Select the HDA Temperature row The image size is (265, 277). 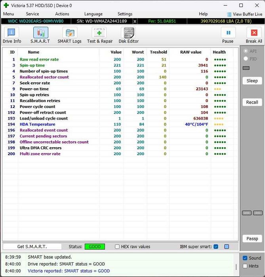[118, 124]
